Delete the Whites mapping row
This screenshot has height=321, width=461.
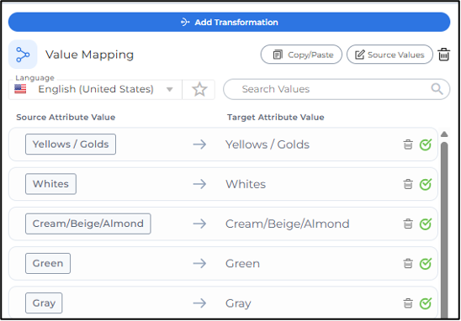(408, 184)
